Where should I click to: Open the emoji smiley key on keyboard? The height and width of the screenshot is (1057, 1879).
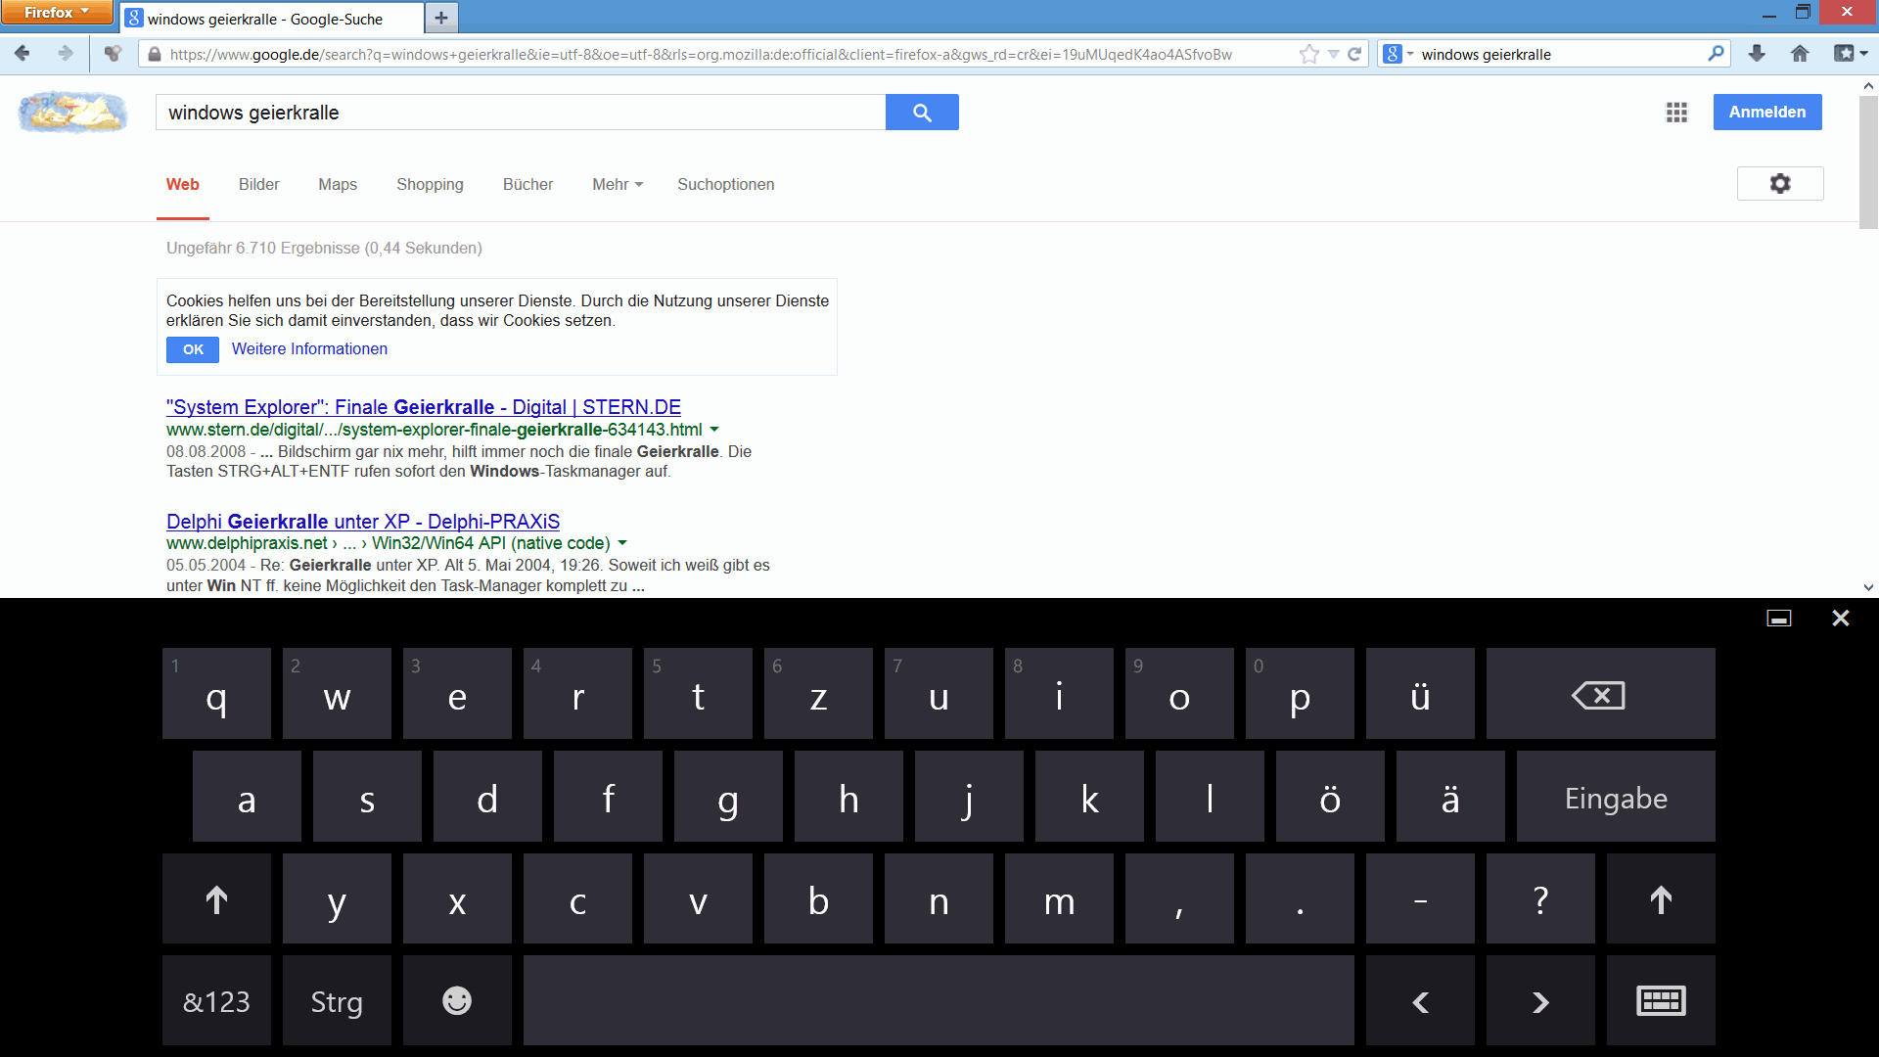point(457,1001)
